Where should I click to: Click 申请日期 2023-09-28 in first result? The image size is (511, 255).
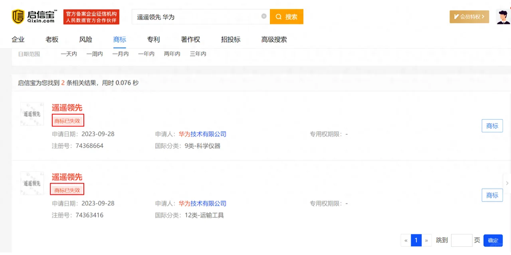[83, 134]
